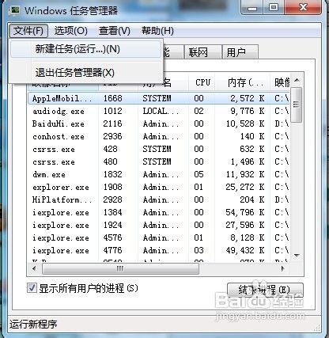Click the memory value 25,272 K
The width and height of the screenshot is (329, 338).
245,187
